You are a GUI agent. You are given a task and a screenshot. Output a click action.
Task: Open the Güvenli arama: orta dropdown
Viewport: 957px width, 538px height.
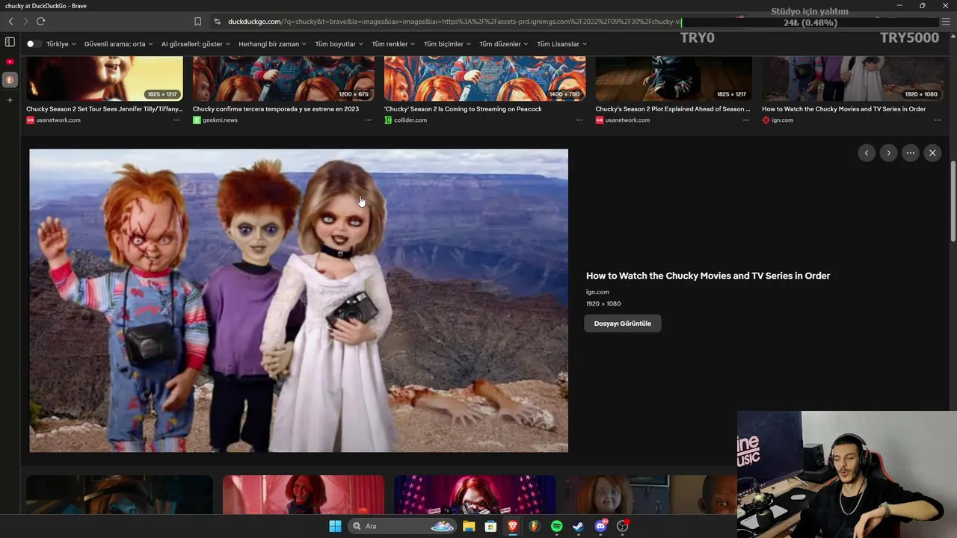118,44
